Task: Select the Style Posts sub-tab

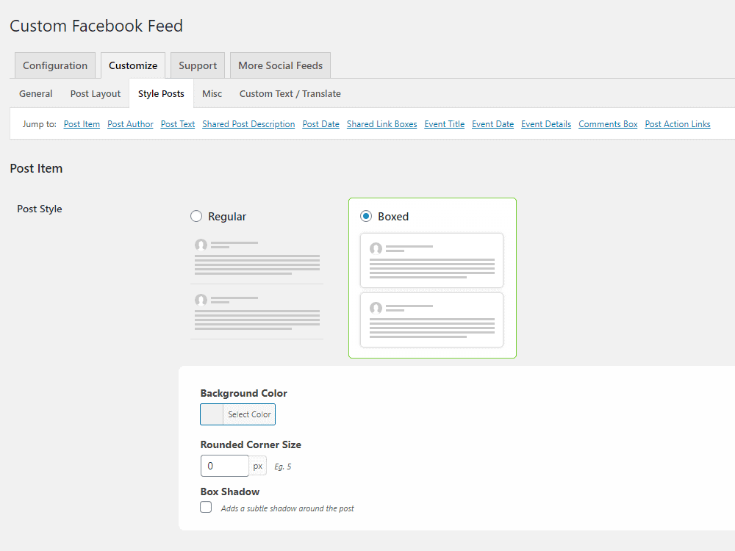Action: point(161,94)
